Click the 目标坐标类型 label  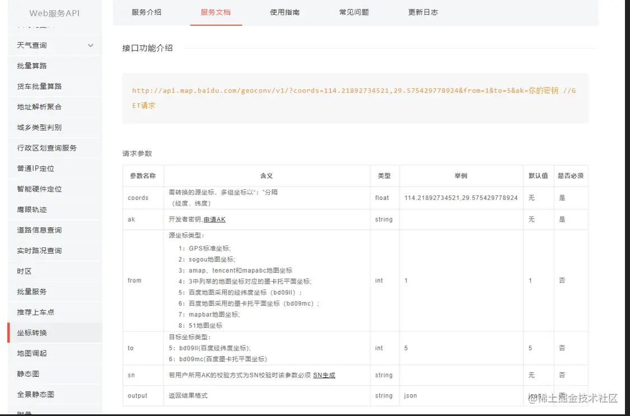pyautogui.click(x=190, y=337)
